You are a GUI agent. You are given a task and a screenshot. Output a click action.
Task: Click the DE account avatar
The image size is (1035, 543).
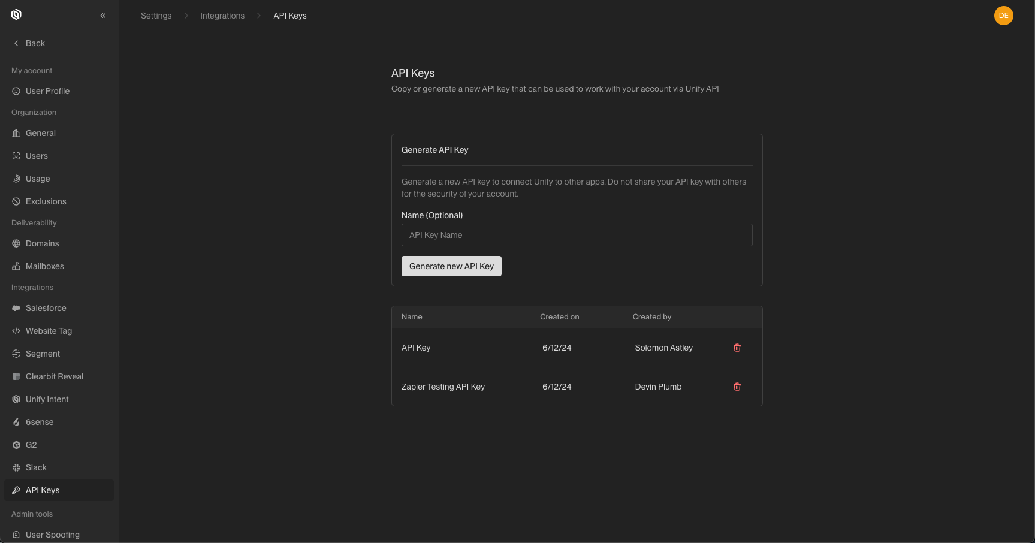coord(1004,16)
